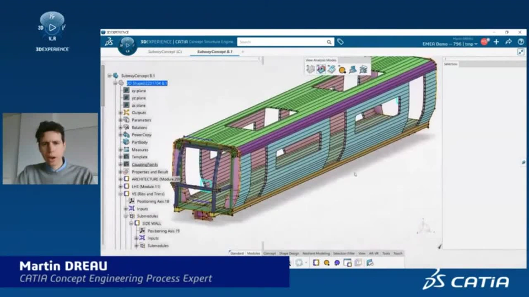The image size is (529, 297).
Task: Select Measures in tree
Action: [x=140, y=150]
